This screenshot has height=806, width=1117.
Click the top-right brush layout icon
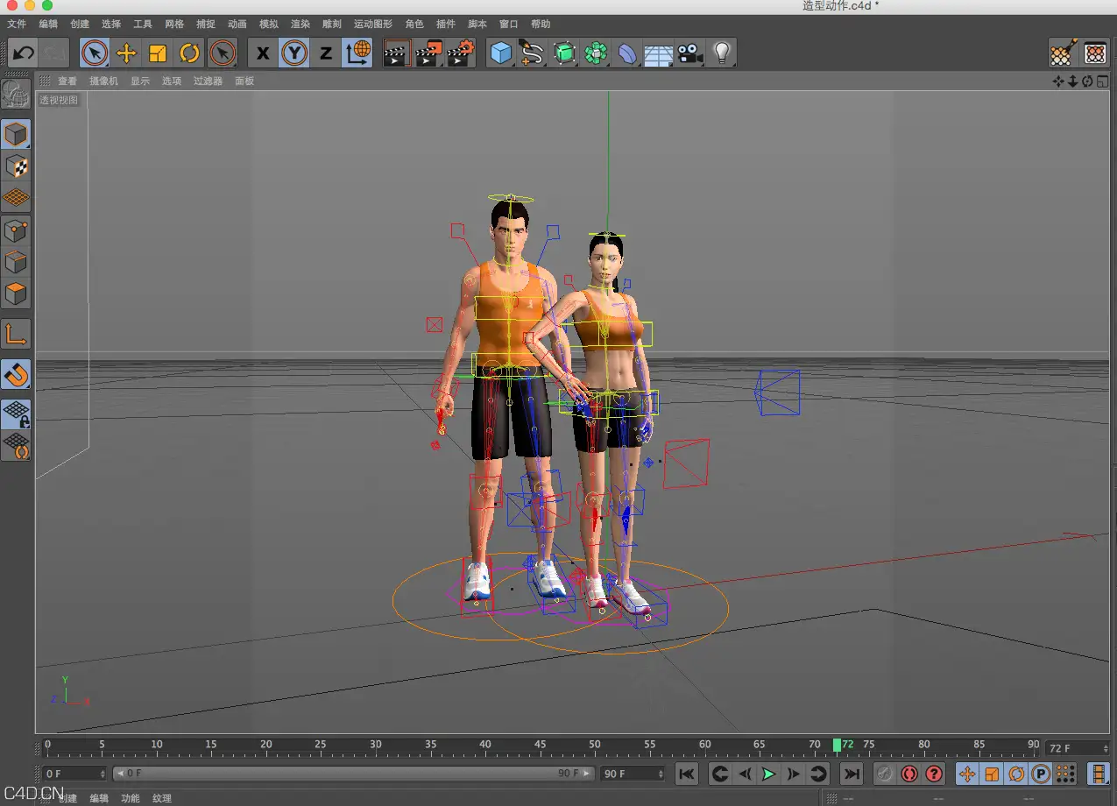pyautogui.click(x=1063, y=53)
